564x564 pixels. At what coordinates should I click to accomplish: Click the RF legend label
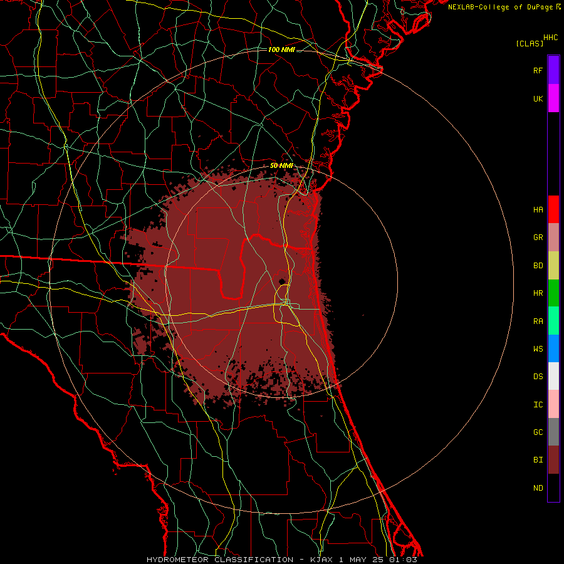(538, 70)
